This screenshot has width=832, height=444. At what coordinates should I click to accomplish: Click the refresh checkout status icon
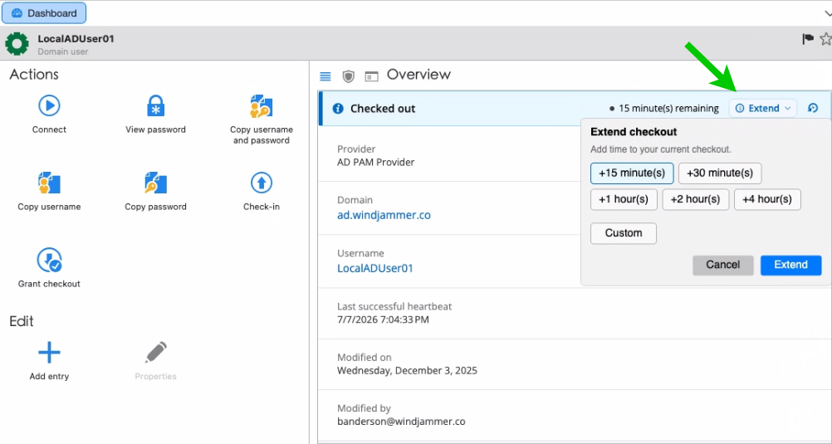[x=813, y=108]
